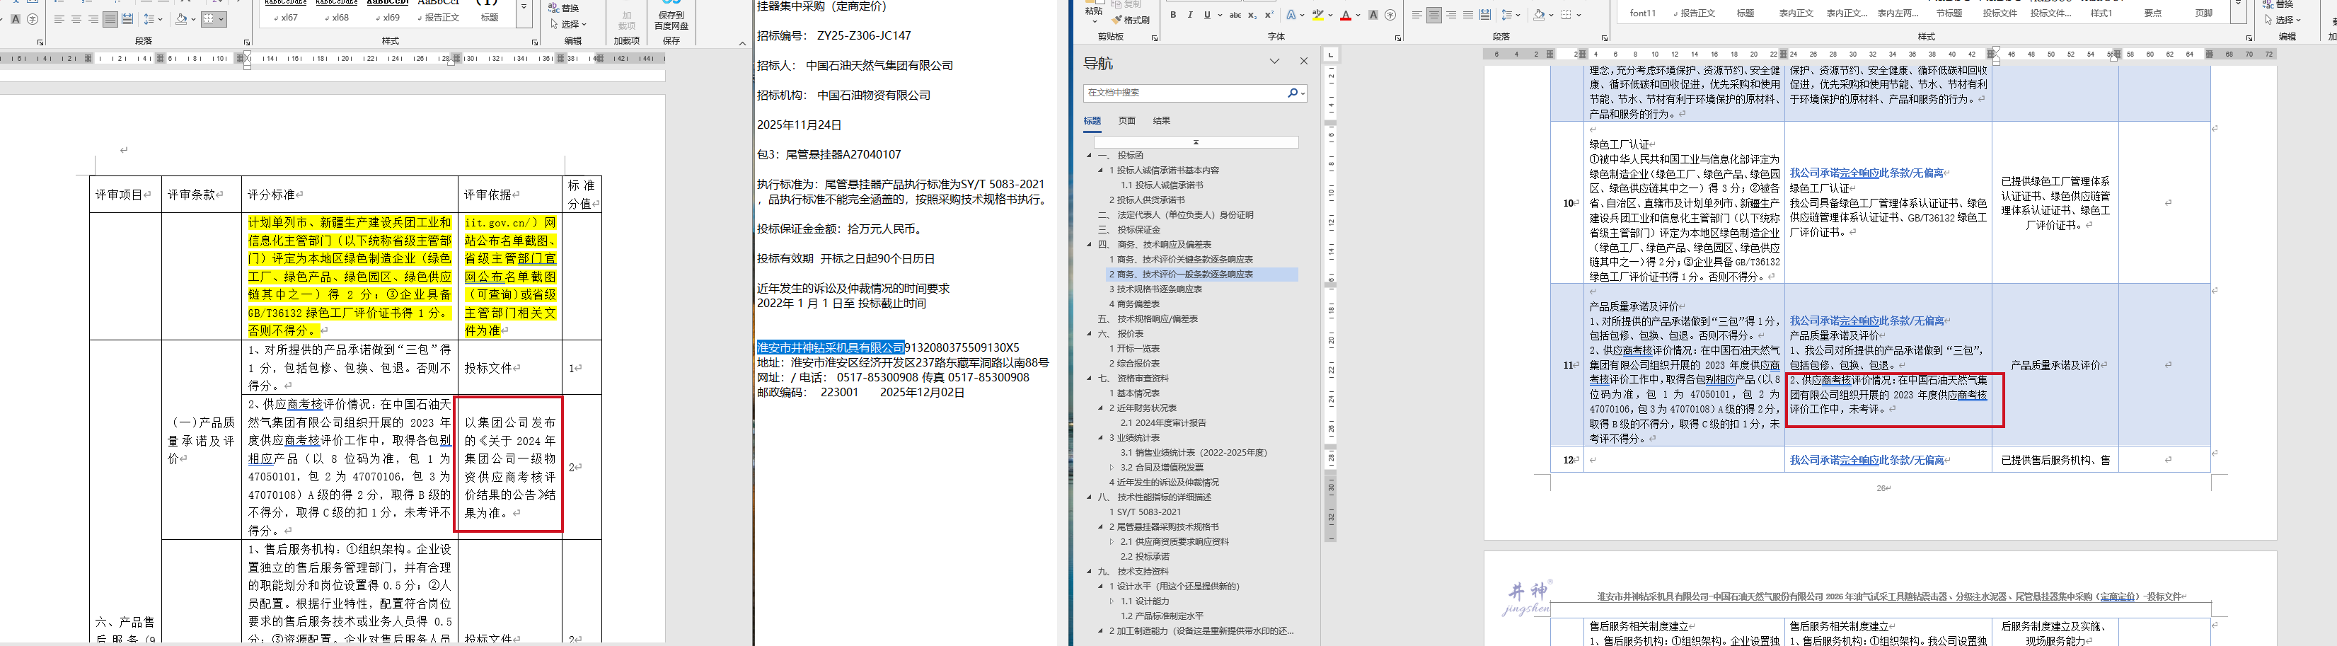2337x646 pixels.
Task: Click the text effects icon in right window
Action: (1291, 16)
